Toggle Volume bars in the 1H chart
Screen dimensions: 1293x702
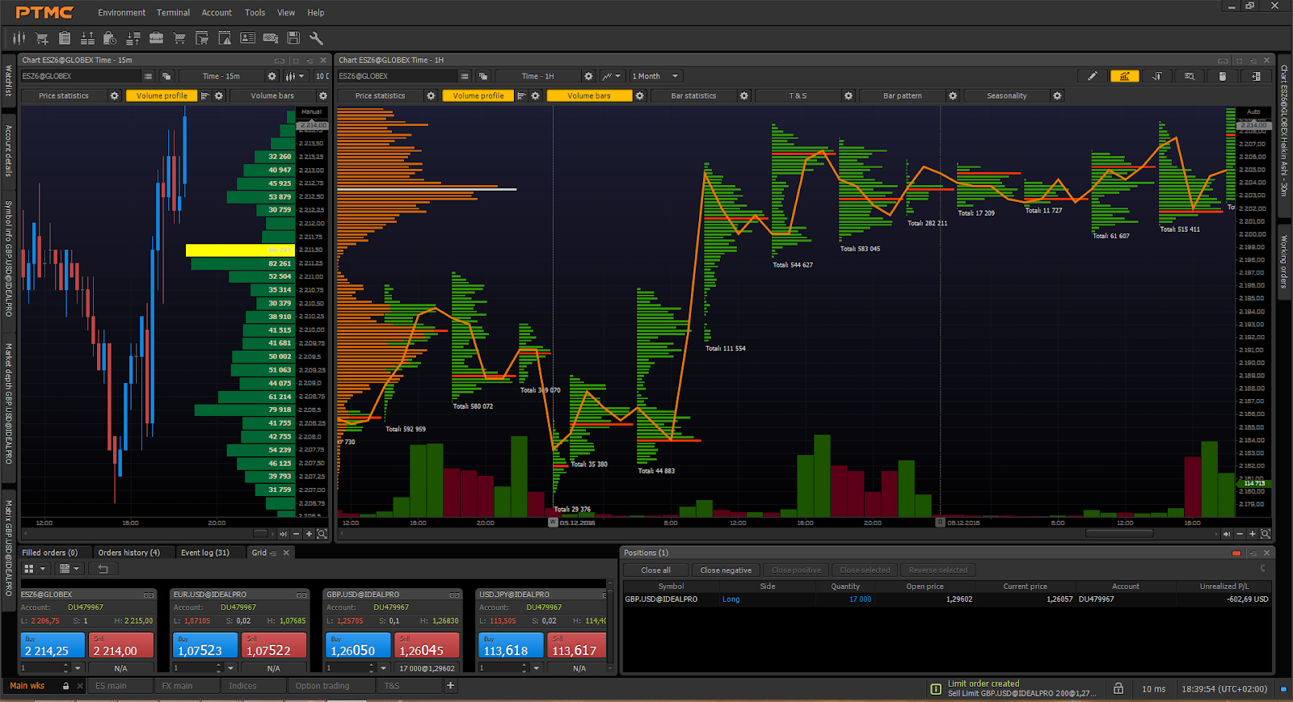click(x=589, y=95)
